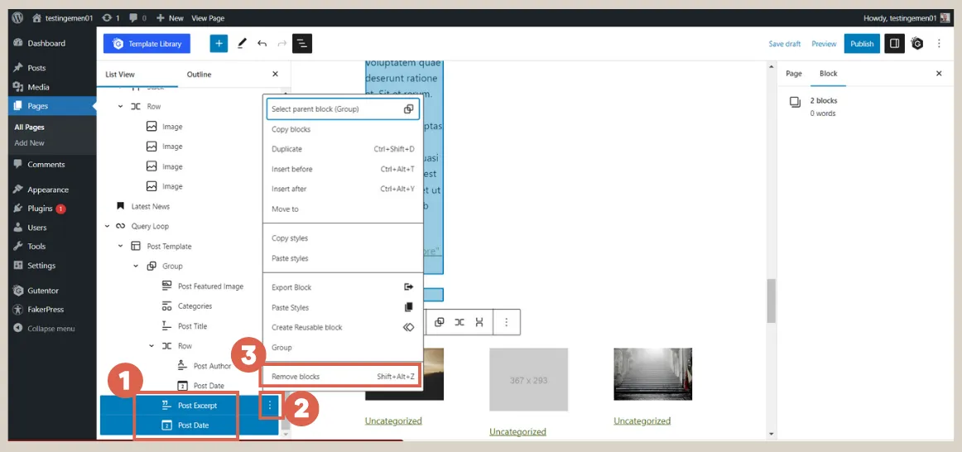Click View Page in admin bar
Image resolution: width=962 pixels, height=452 pixels.
coord(208,18)
